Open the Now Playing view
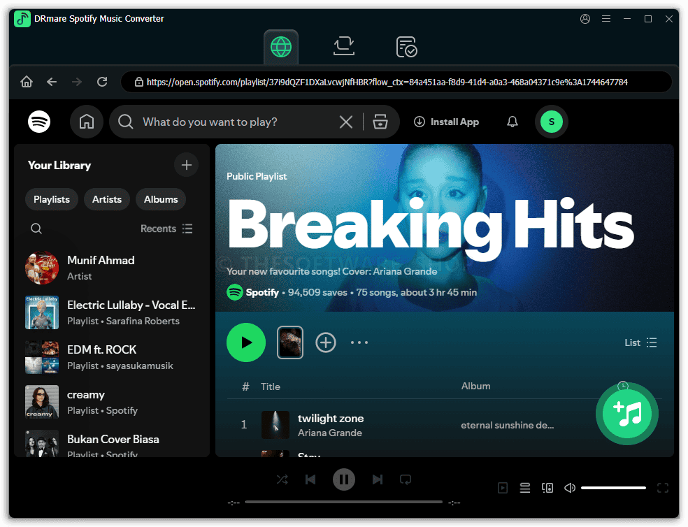Viewport: 688px width, 527px height. [503, 487]
